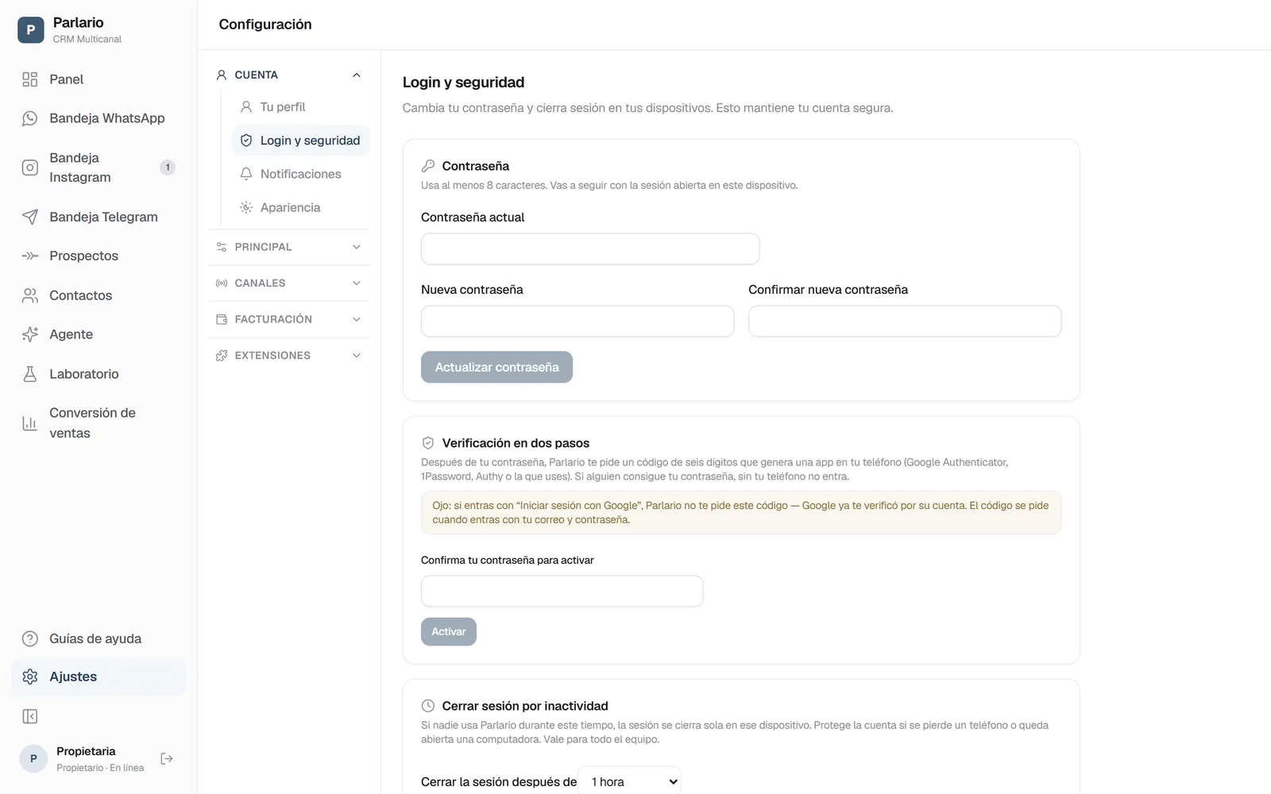Open Bandeja WhatsApp inbox icon

pyautogui.click(x=30, y=118)
